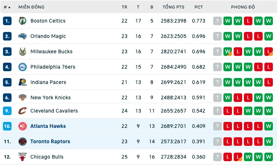This screenshot has height=165, width=278.
Task: Click the MIỀN ĐÔNG conference header
Action: pos(32,7)
